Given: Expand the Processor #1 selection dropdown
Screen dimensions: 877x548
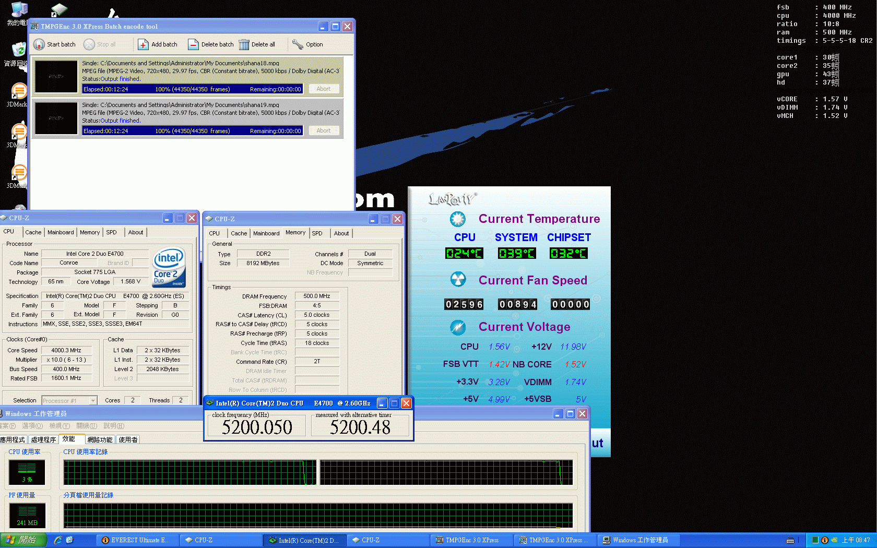Looking at the screenshot, I should pyautogui.click(x=93, y=401).
